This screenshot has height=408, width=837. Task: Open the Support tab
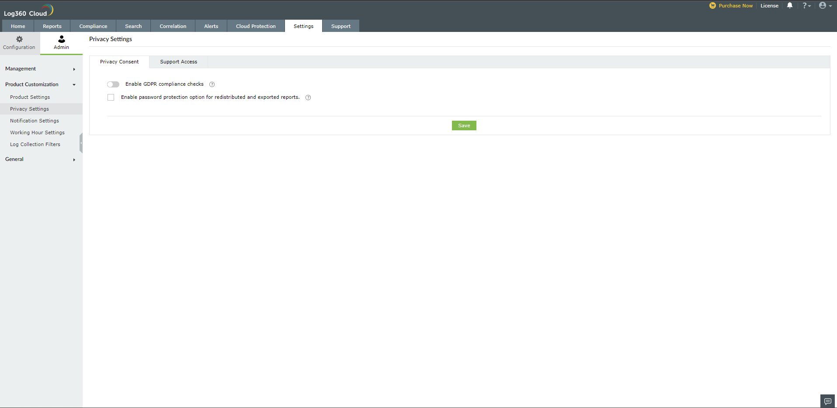341,26
